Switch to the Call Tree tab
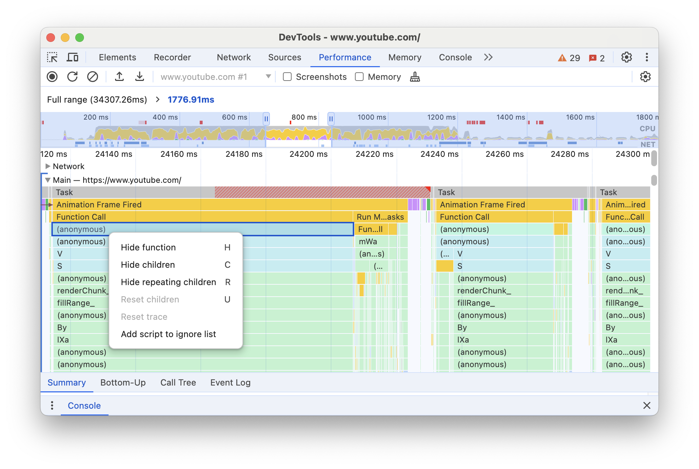This screenshot has height=469, width=699. (178, 382)
